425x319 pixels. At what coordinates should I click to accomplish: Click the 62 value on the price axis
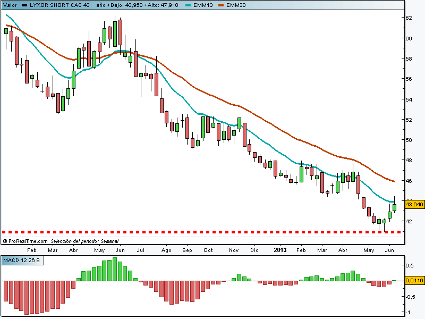coord(410,18)
